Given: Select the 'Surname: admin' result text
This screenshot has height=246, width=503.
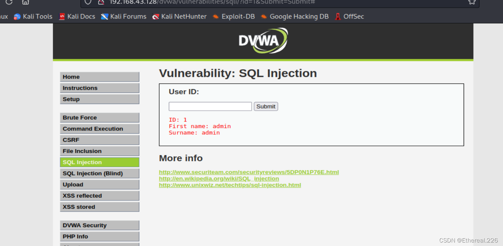Looking at the screenshot, I should pyautogui.click(x=194, y=133).
